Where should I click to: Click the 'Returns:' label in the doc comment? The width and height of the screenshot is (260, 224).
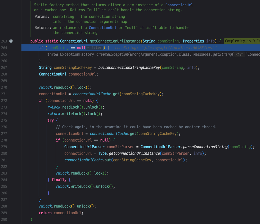pos(43,28)
